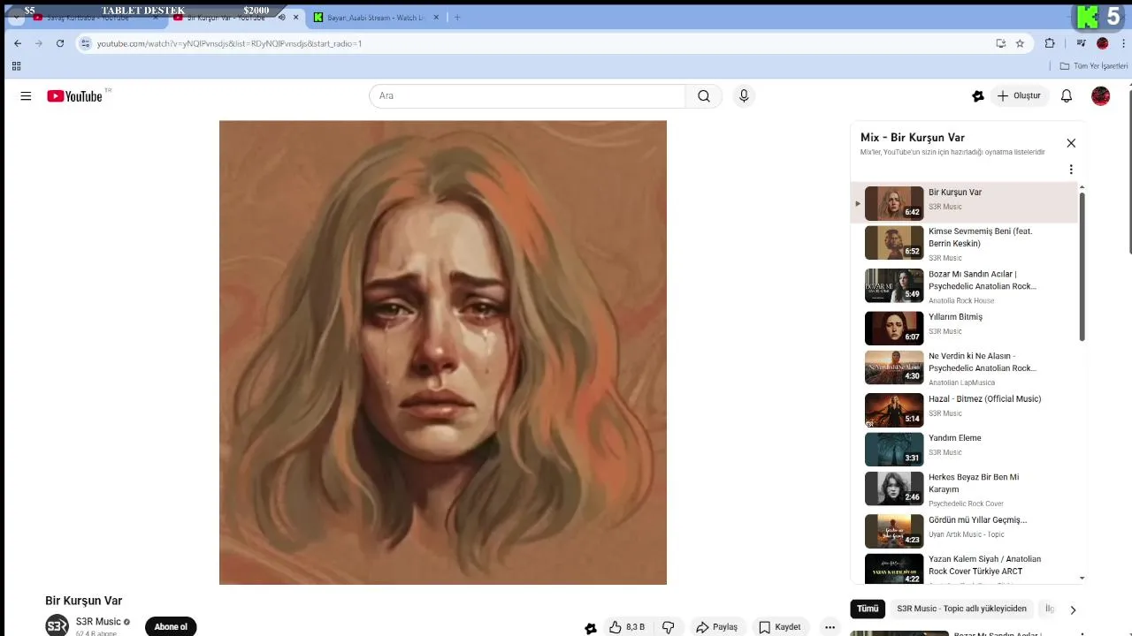Subscribe with the Abone ol button
This screenshot has height=636, width=1132.
171,627
